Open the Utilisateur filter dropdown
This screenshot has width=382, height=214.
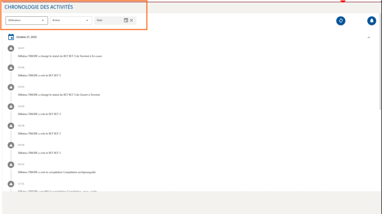pyautogui.click(x=26, y=20)
